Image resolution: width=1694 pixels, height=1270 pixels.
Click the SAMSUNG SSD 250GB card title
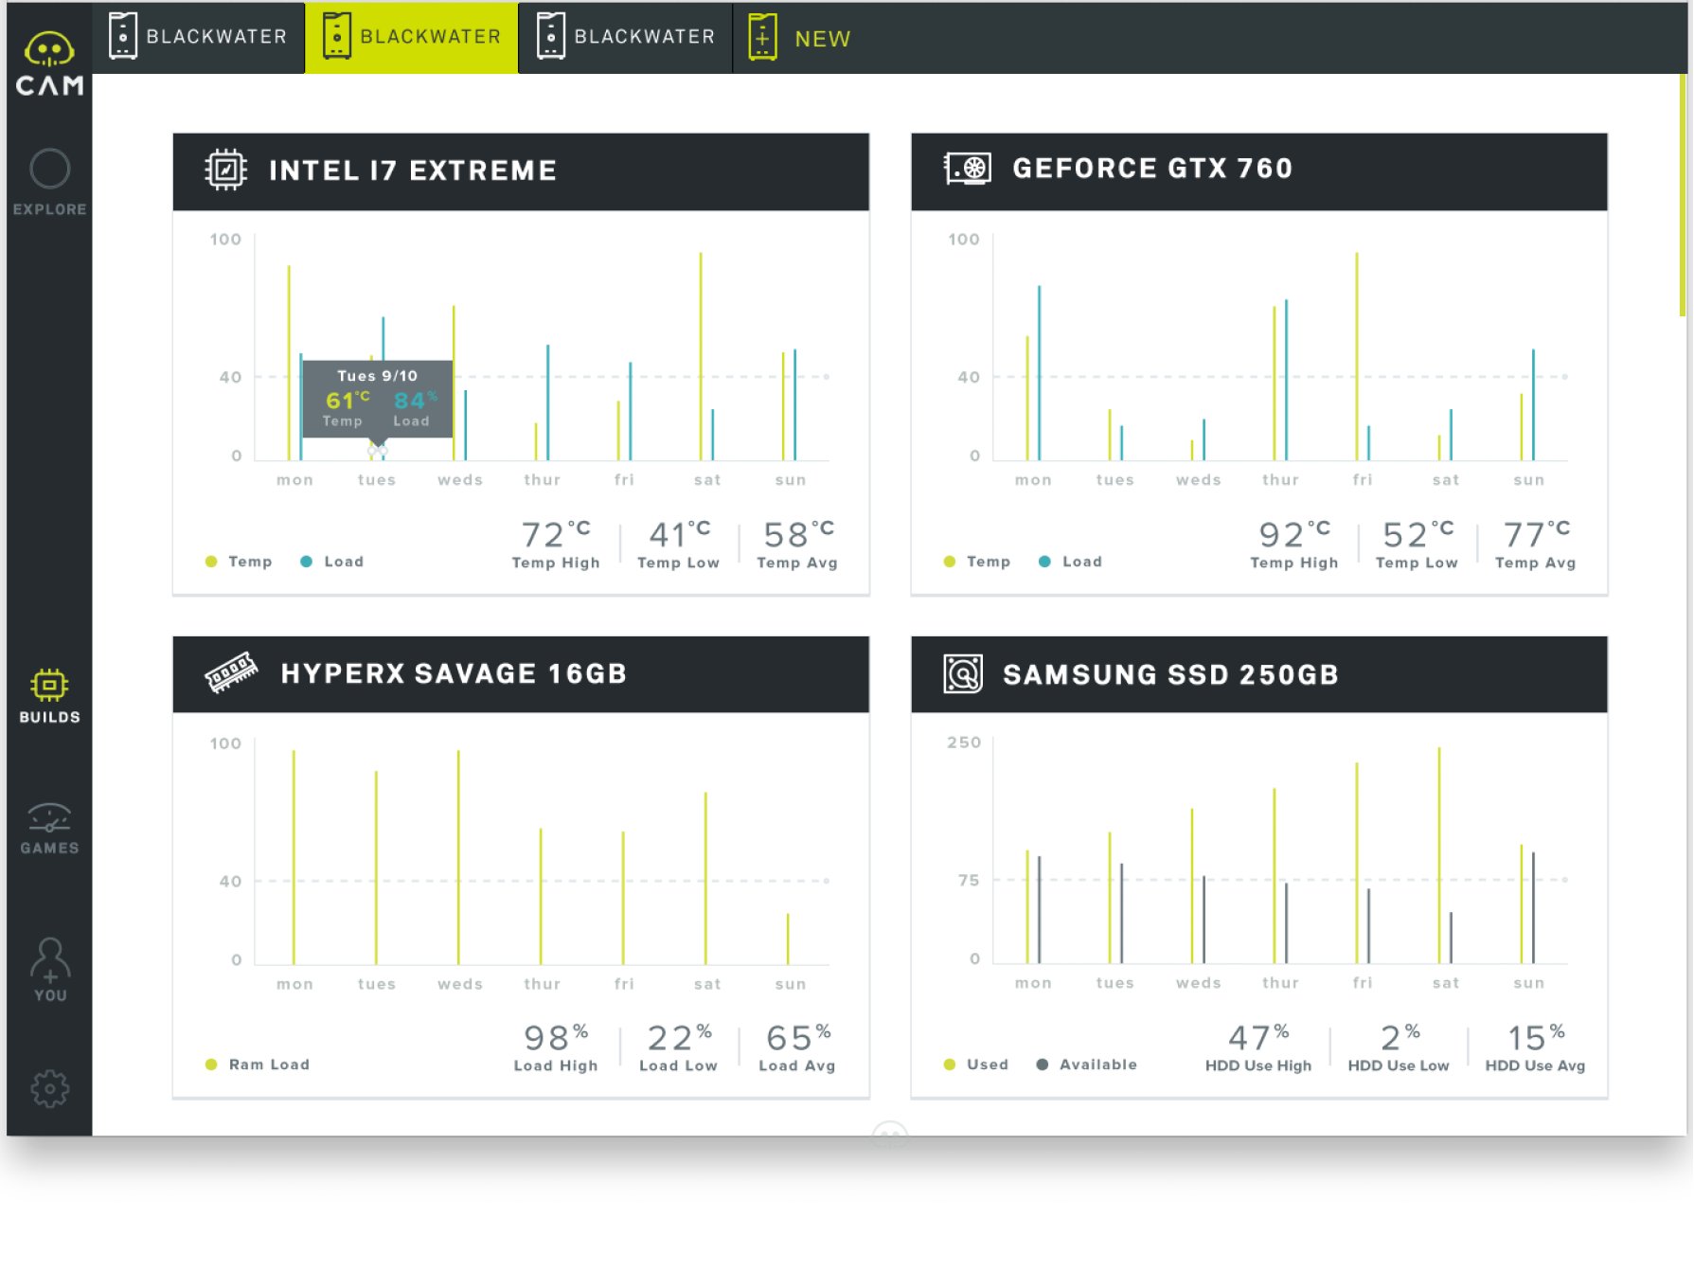pyautogui.click(x=1170, y=674)
